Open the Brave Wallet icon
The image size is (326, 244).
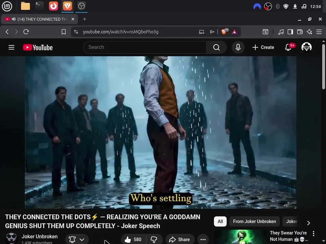pyautogui.click(x=300, y=32)
